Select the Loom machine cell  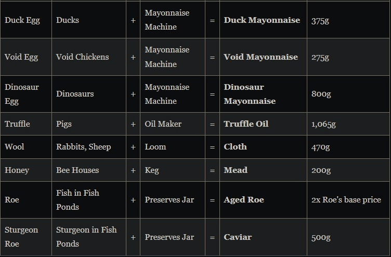pyautogui.click(x=155, y=147)
